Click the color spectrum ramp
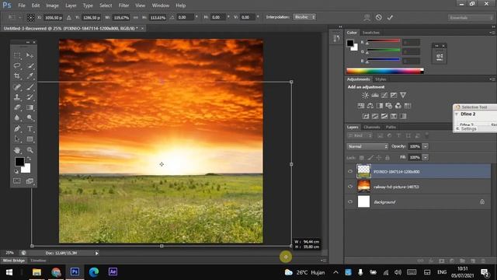 [385, 71]
